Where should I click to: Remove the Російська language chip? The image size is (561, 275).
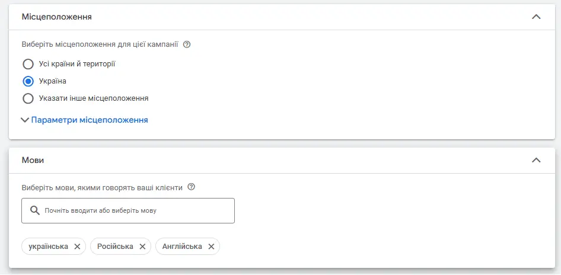click(x=142, y=247)
